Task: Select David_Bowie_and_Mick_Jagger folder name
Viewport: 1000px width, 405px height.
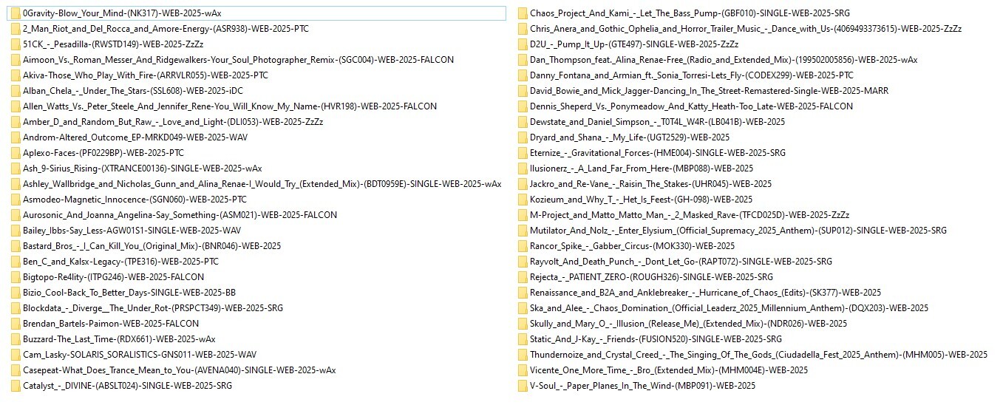Action: (709, 91)
